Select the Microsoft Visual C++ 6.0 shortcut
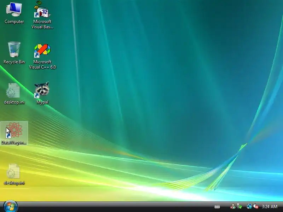This screenshot has width=283, height=212. click(42, 56)
